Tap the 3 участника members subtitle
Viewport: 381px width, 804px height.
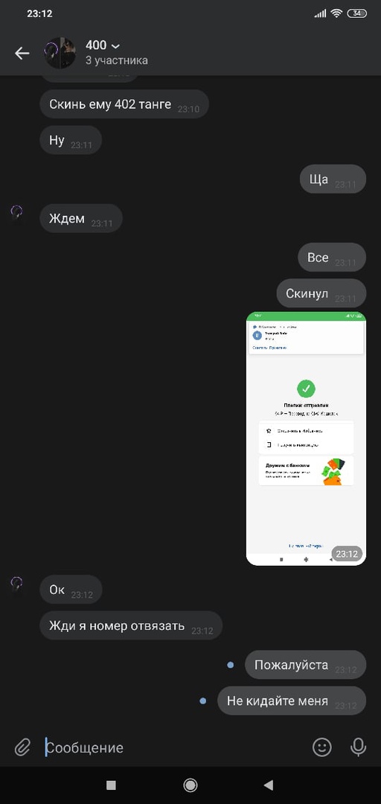point(116,60)
